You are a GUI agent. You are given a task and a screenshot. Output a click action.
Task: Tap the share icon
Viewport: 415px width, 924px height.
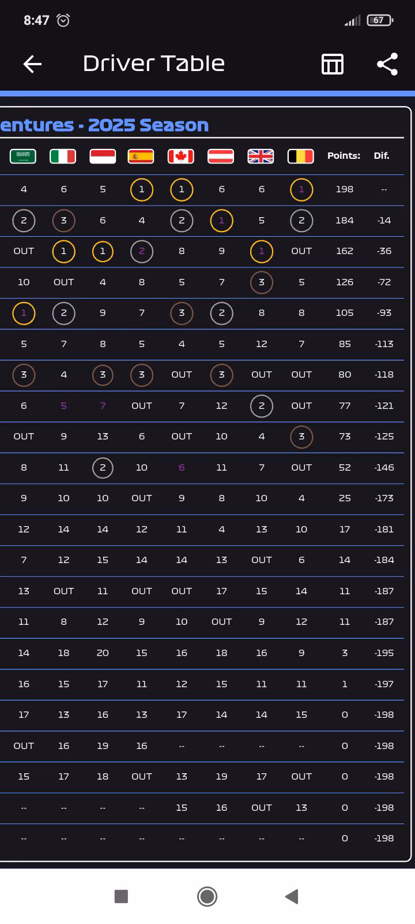387,64
